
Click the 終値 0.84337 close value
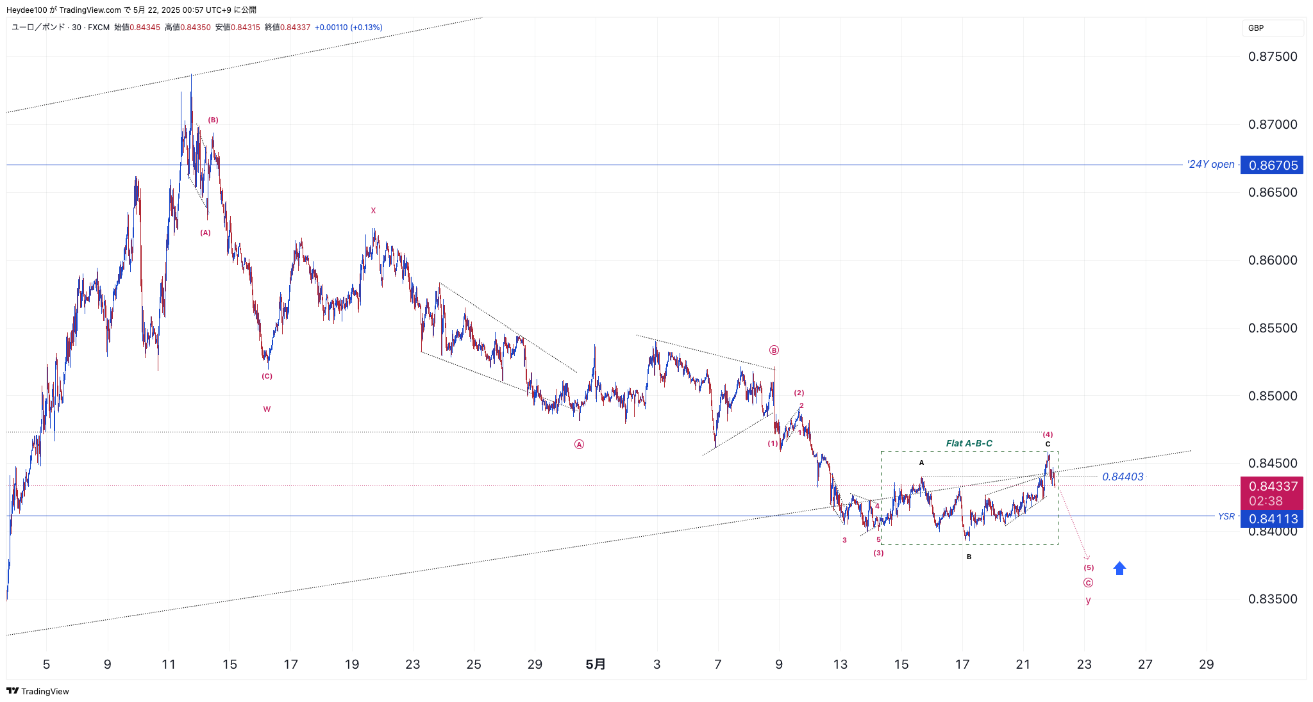point(288,28)
